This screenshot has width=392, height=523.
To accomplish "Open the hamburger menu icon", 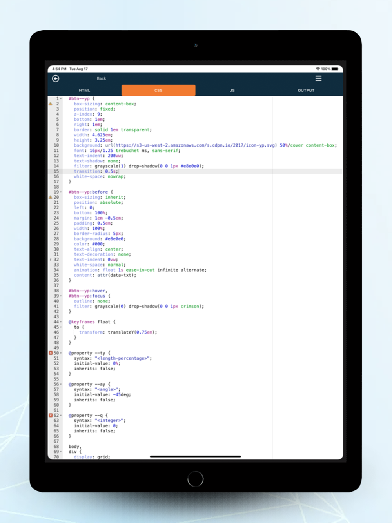I will [318, 78].
